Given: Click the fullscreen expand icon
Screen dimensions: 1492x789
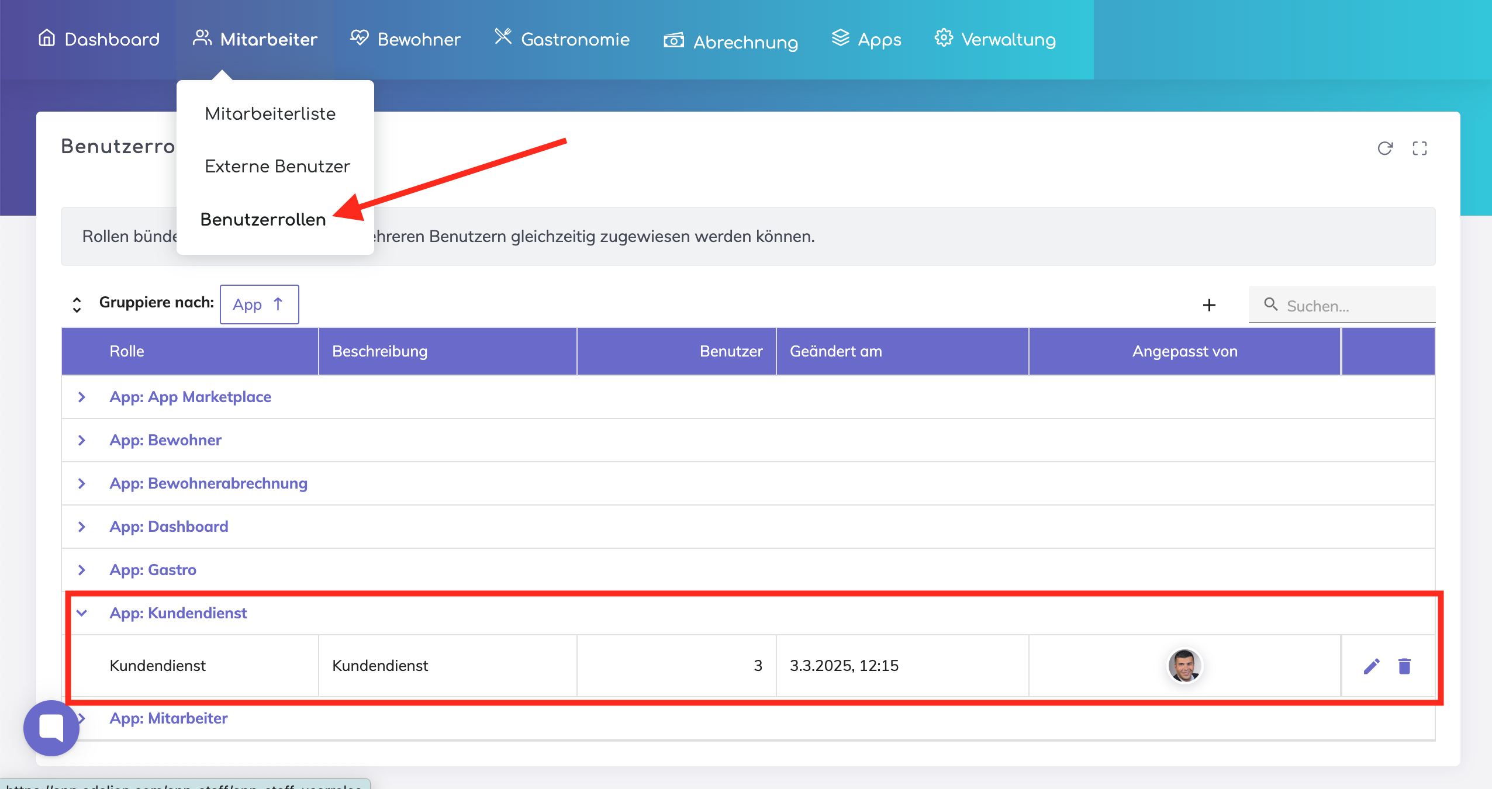Looking at the screenshot, I should click(x=1420, y=148).
